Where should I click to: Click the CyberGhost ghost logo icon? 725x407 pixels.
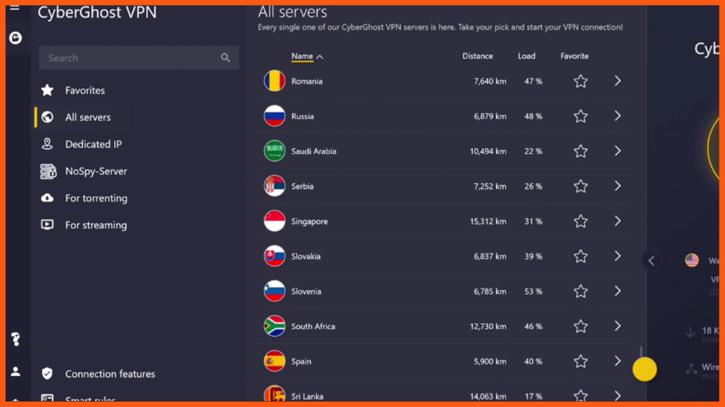(x=16, y=38)
